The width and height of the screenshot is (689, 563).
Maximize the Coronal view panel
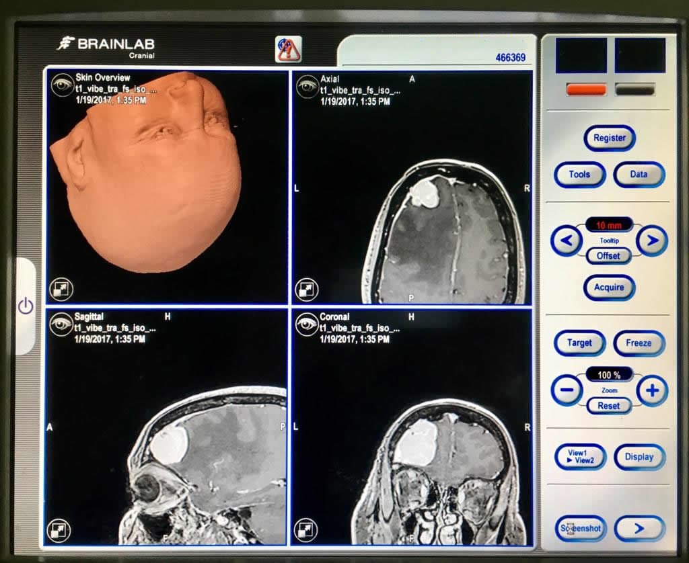305,529
